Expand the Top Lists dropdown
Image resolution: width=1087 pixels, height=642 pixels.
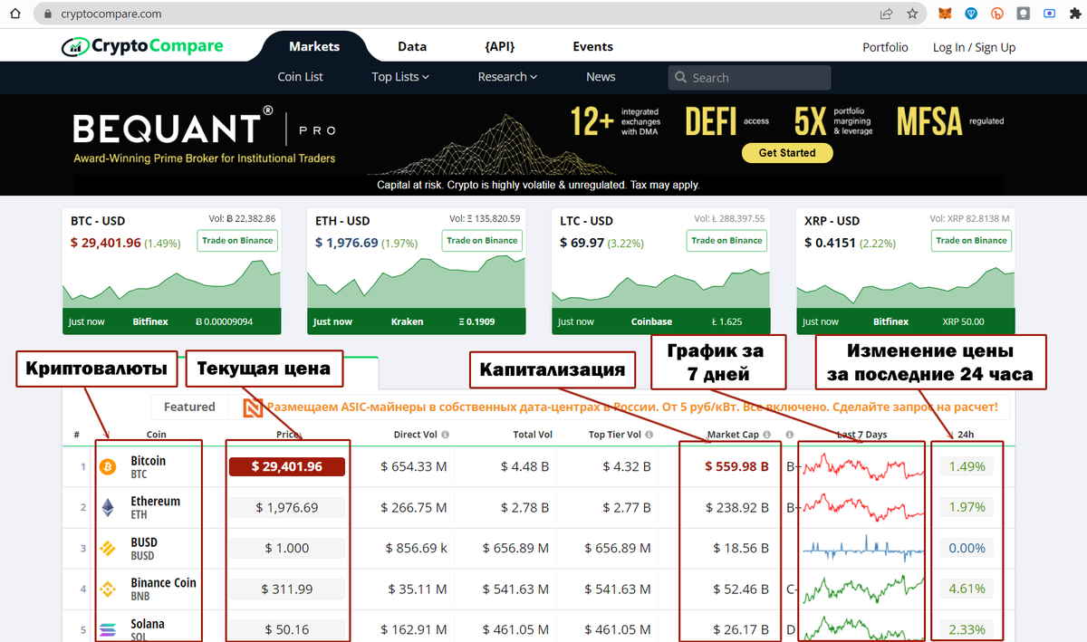(x=400, y=77)
